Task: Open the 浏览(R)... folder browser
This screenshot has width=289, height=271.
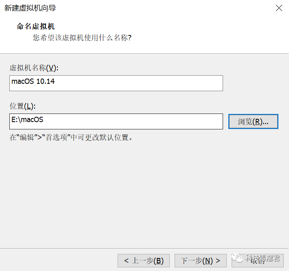Action: (x=253, y=121)
